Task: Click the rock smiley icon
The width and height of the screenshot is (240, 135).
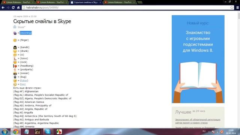Action: pyautogui.click(x=15, y=62)
